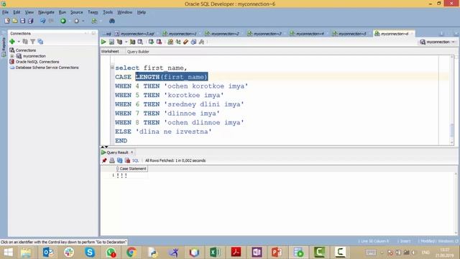Click the Filter funnel icon in Connections panel
This screenshot has height=259, width=460.
(33, 42)
